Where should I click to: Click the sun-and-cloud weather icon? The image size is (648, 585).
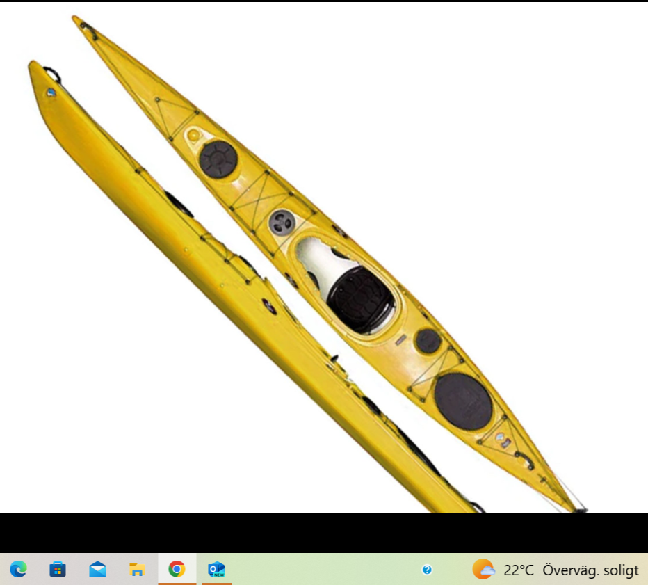(x=483, y=570)
